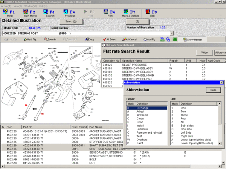Click the upper red marker in illustration
The image size is (226, 169).
(26, 105)
